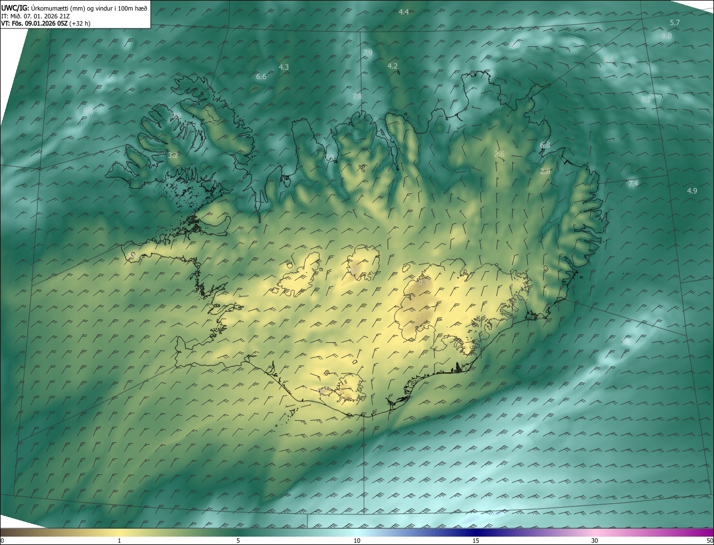Screen dimensions: 714x545
Task: Click the 3.2 value in the Westfjords
Action: pyautogui.click(x=173, y=155)
